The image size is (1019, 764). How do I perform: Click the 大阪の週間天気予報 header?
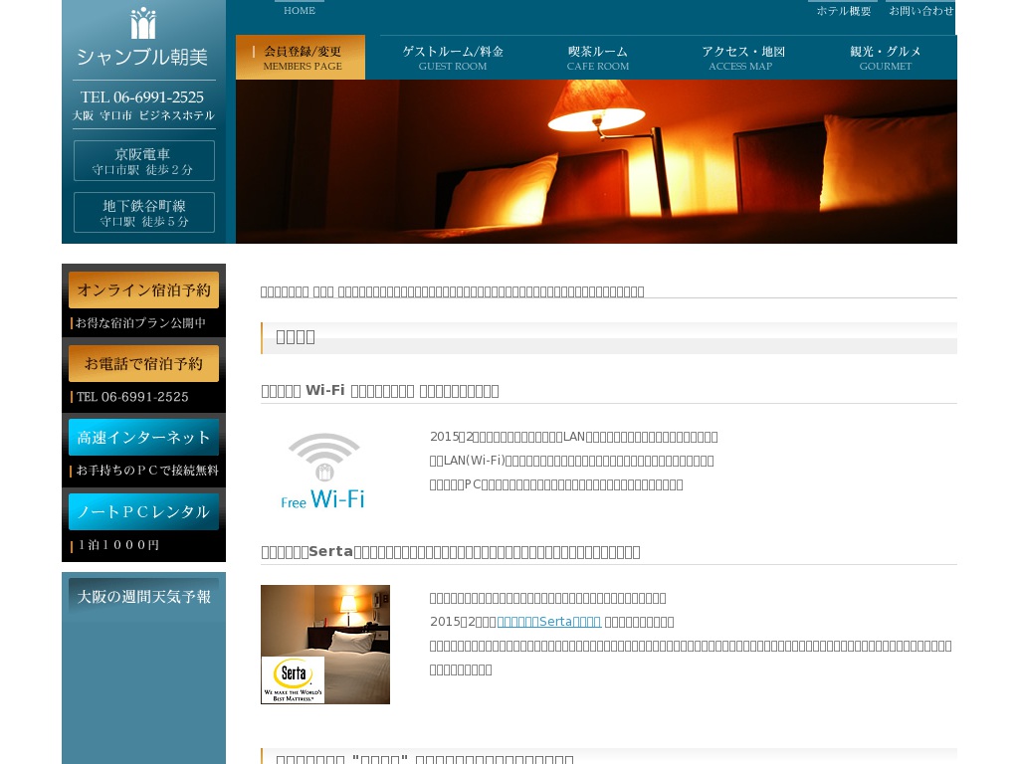point(143,597)
